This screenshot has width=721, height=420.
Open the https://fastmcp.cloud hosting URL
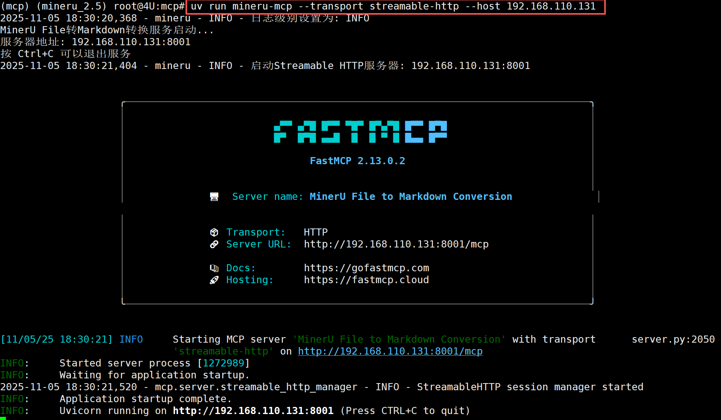[366, 280]
